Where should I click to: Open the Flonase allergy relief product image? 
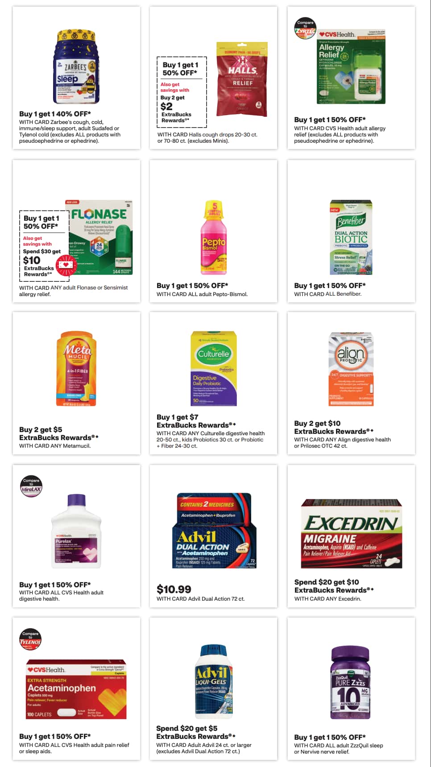coord(99,237)
